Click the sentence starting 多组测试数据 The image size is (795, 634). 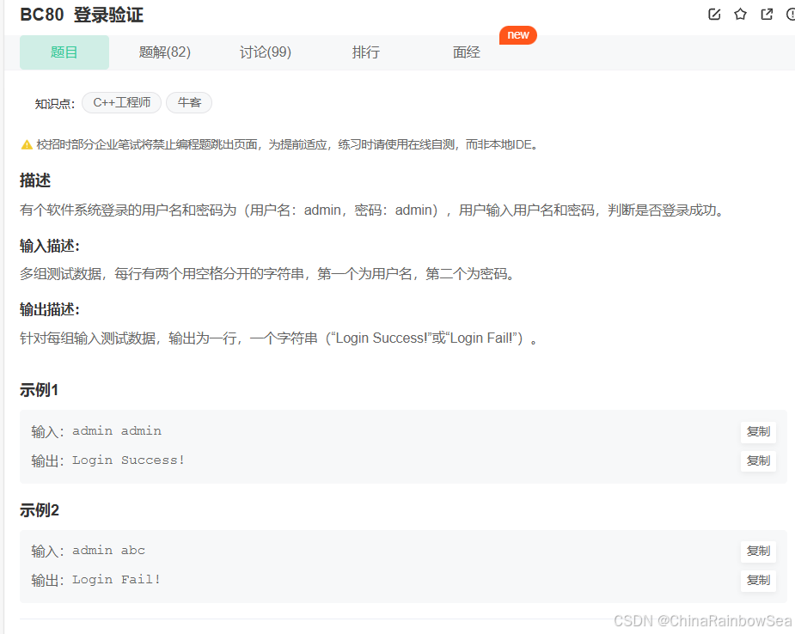click(x=267, y=274)
